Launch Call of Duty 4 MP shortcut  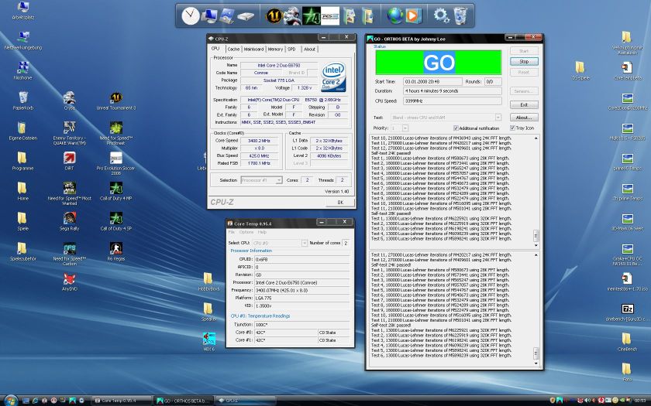[115, 192]
